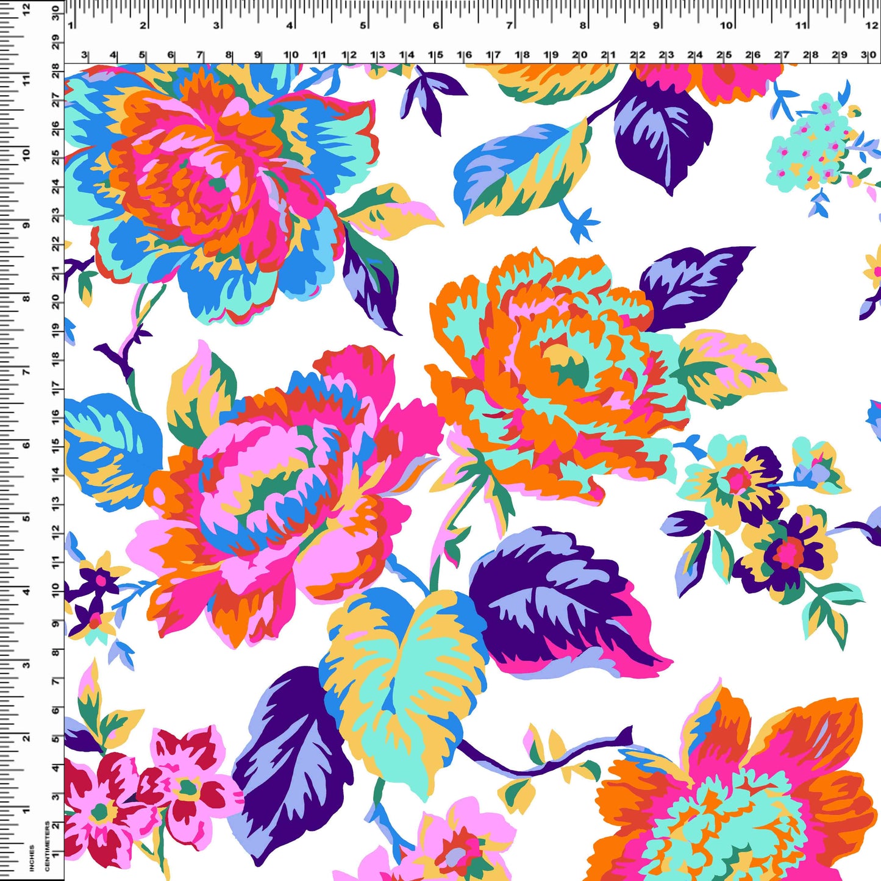Click centimeter mark 8 on the left ruler

coord(56,652)
